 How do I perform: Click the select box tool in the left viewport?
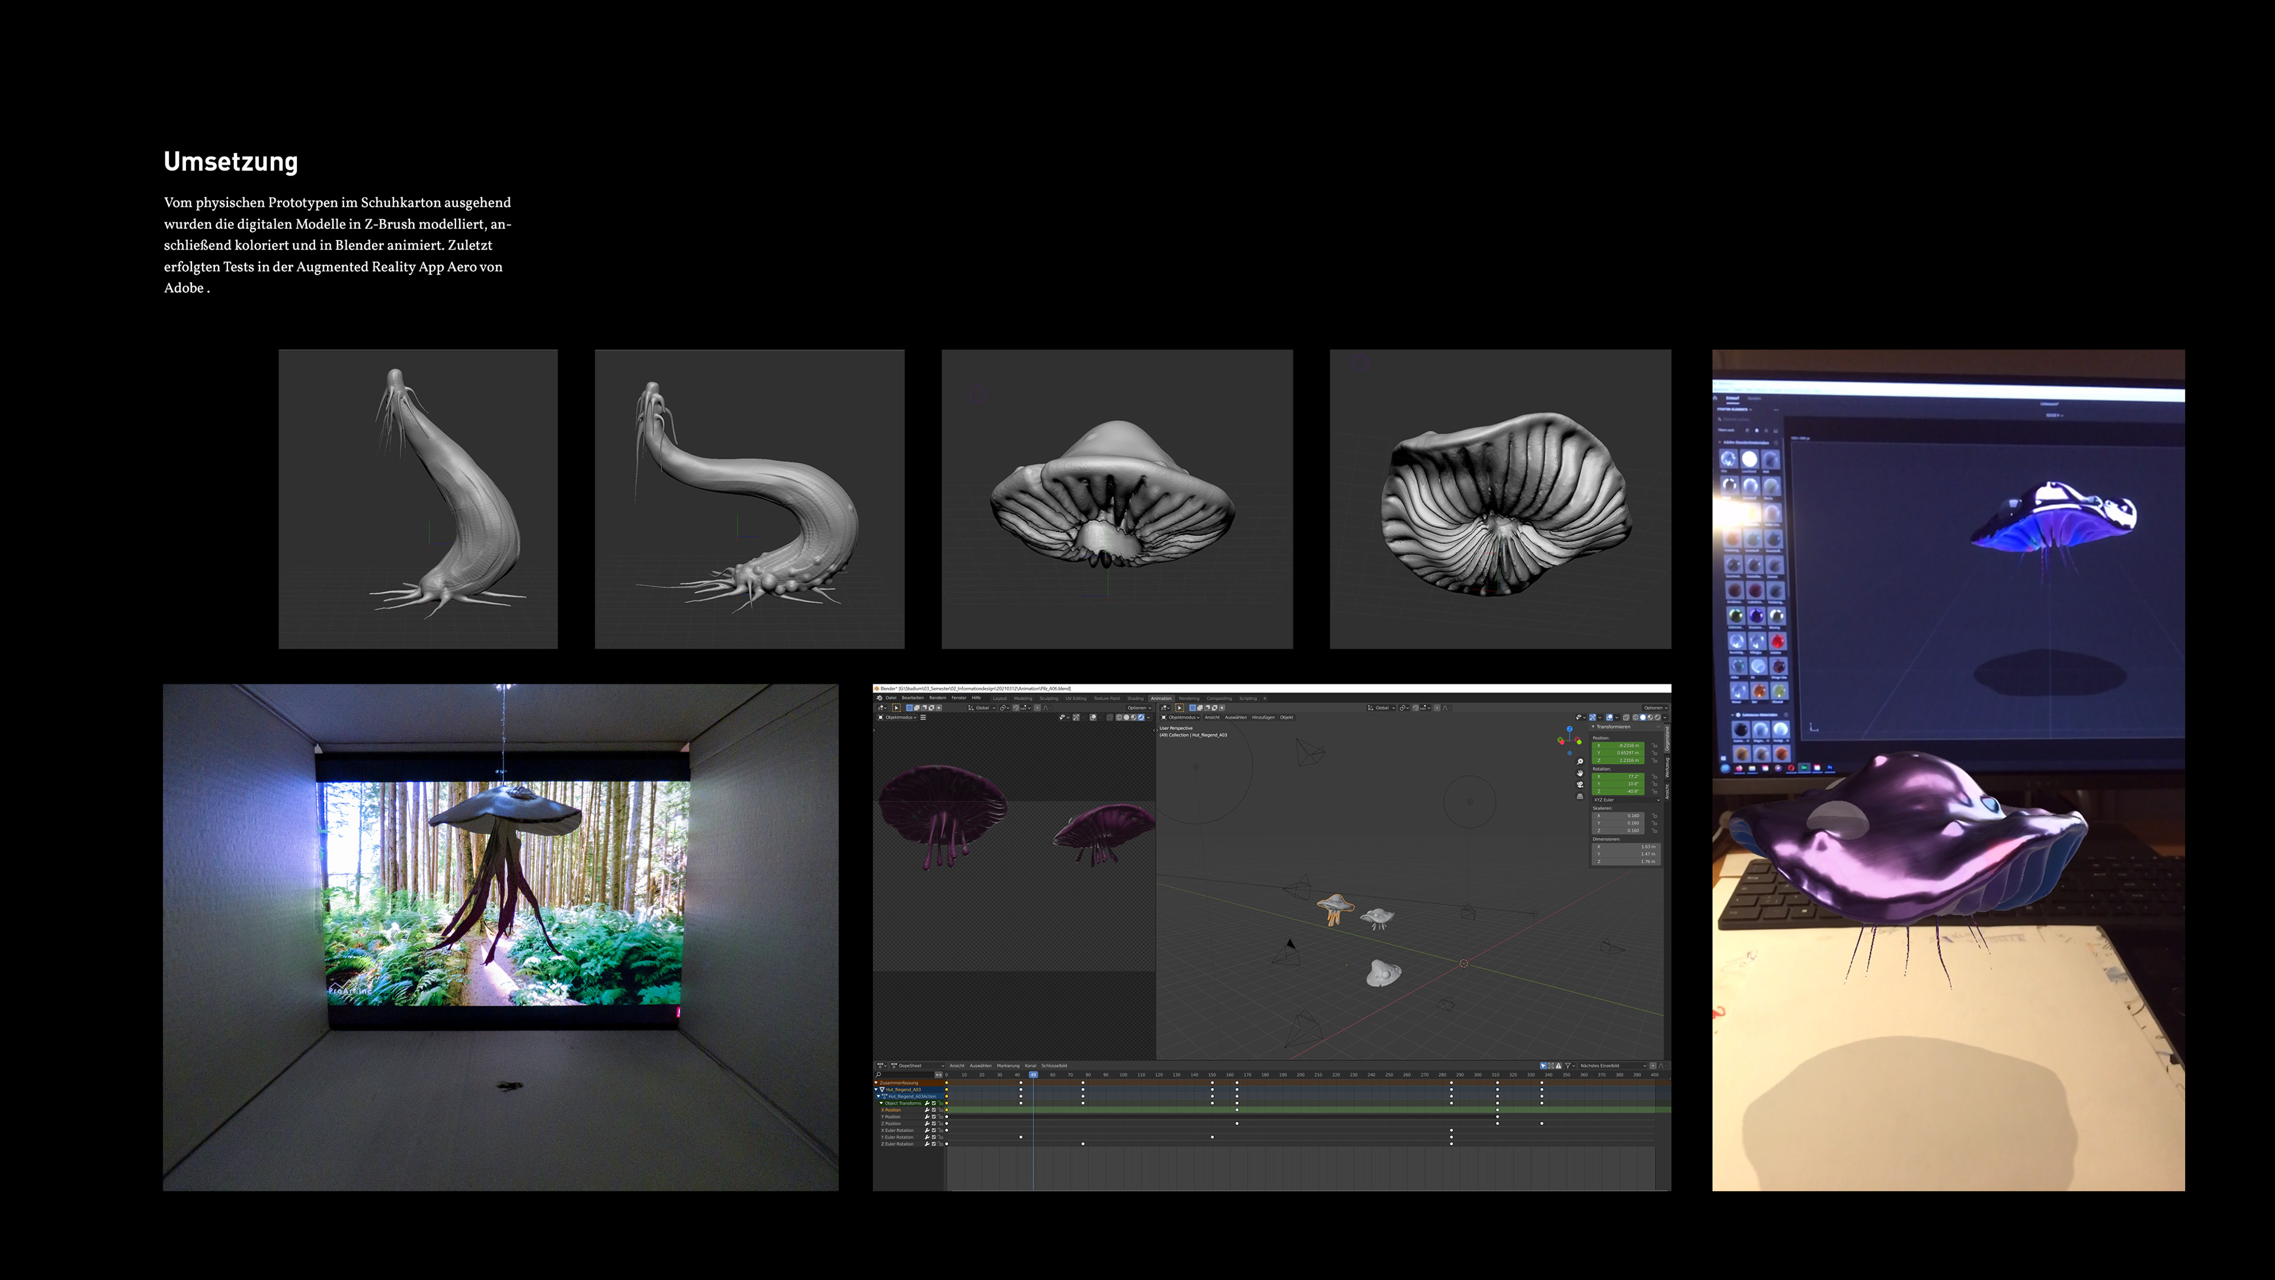coord(896,709)
